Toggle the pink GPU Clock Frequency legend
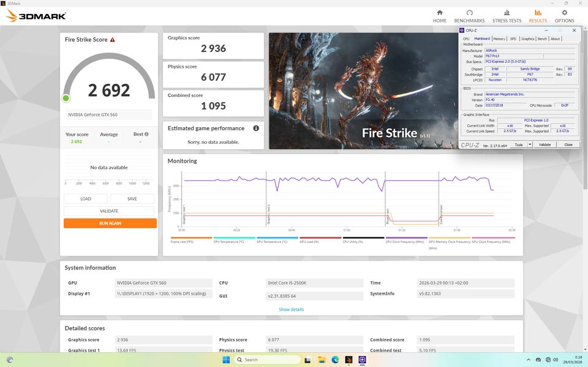 [493, 240]
